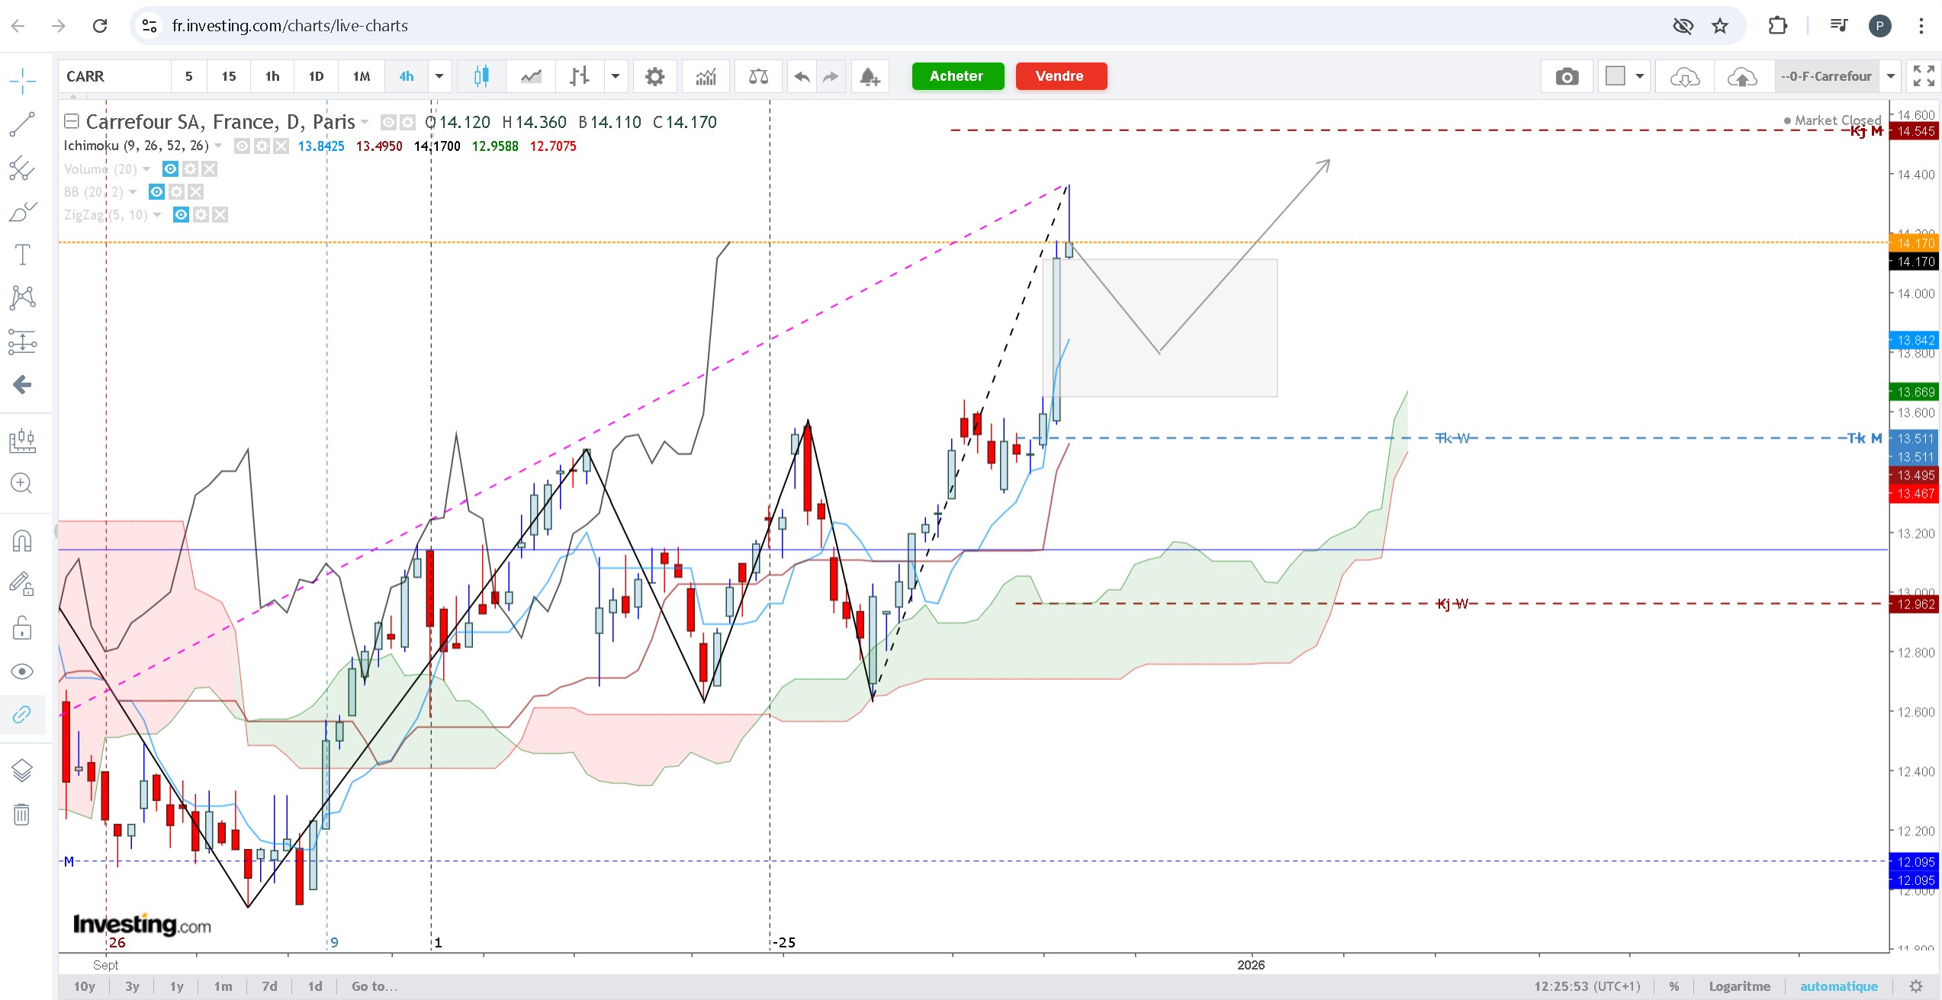Switch to the 1M timeframe
The image size is (1942, 1000).
[x=362, y=76]
